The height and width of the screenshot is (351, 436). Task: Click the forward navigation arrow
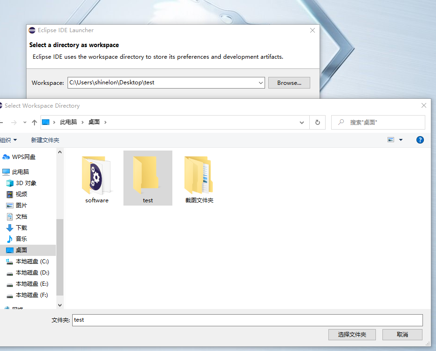14,122
